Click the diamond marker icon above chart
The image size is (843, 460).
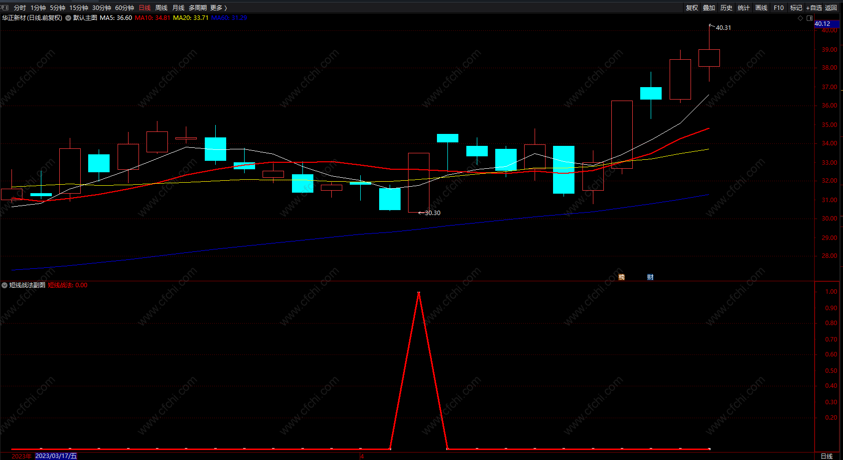tap(801, 18)
